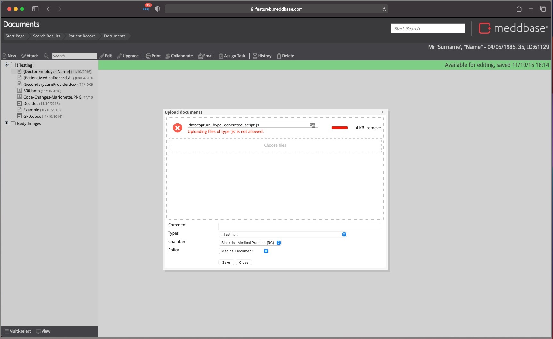Click the Email envelope icon
The image size is (553, 339).
point(200,56)
